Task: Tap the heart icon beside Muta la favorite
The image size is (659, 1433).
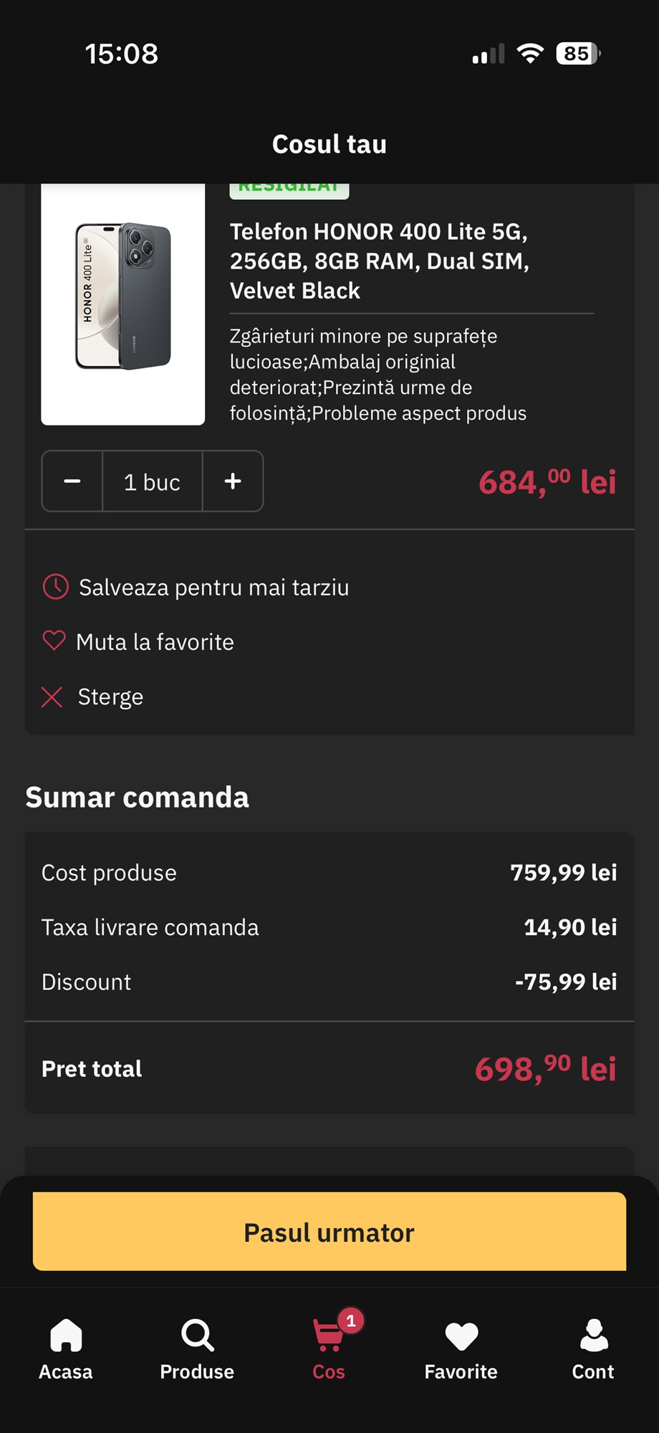Action: tap(54, 641)
